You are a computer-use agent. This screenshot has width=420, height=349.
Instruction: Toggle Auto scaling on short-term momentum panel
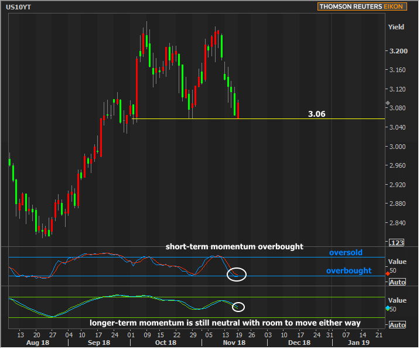click(x=397, y=282)
